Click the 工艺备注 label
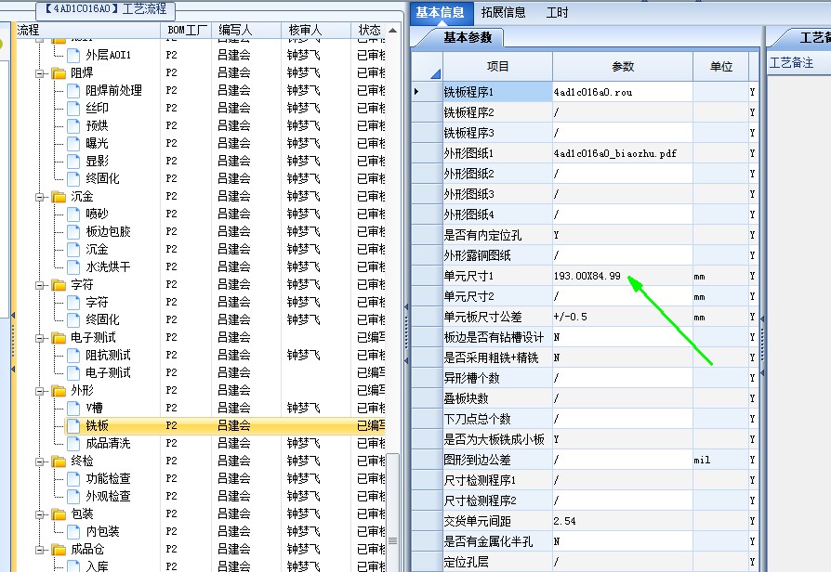This screenshot has height=572, width=831. (x=791, y=63)
